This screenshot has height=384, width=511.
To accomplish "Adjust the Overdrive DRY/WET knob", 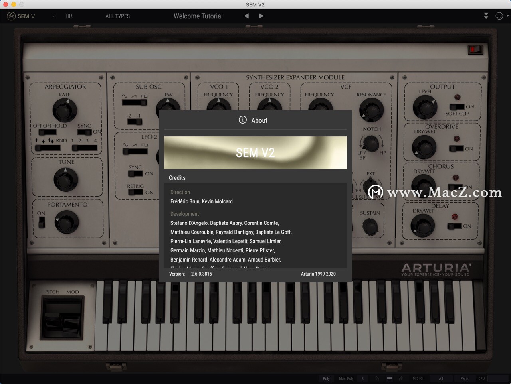I will (424, 147).
